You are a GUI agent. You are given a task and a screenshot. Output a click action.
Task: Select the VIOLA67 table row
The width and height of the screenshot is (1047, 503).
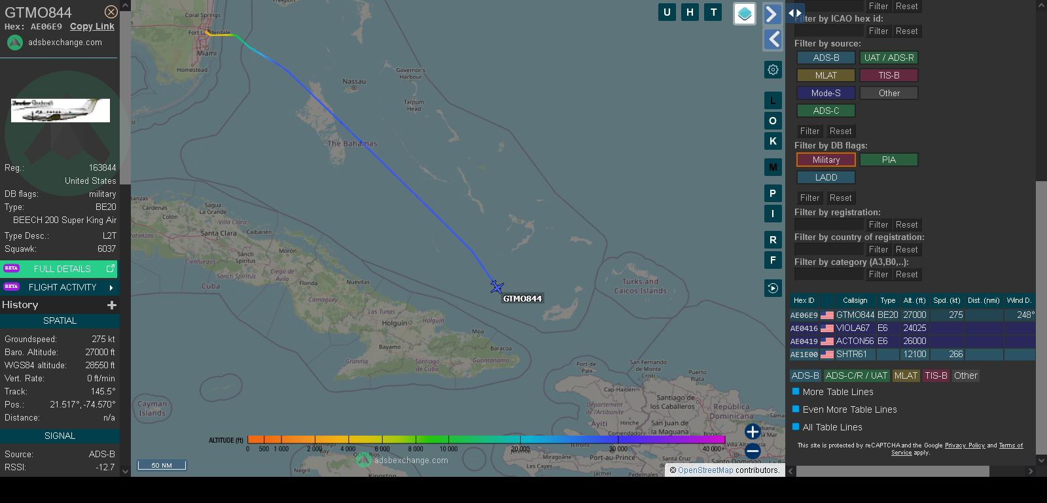[912, 328]
